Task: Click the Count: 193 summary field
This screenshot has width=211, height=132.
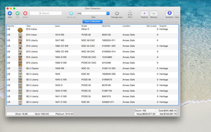Action: click(145, 111)
